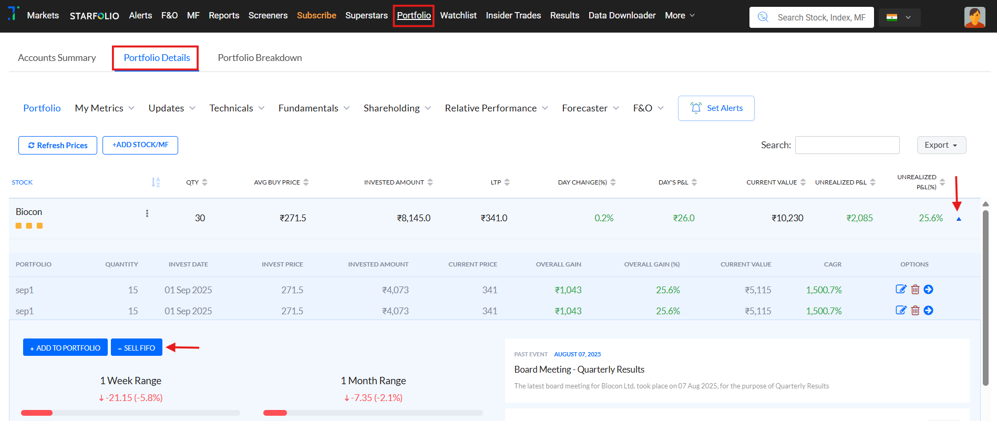Open the Export dropdown
Viewport: 997px width, 421px height.
pos(941,145)
